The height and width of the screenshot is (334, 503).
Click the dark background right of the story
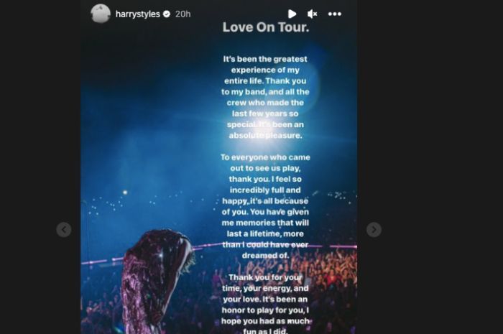tap(430, 129)
